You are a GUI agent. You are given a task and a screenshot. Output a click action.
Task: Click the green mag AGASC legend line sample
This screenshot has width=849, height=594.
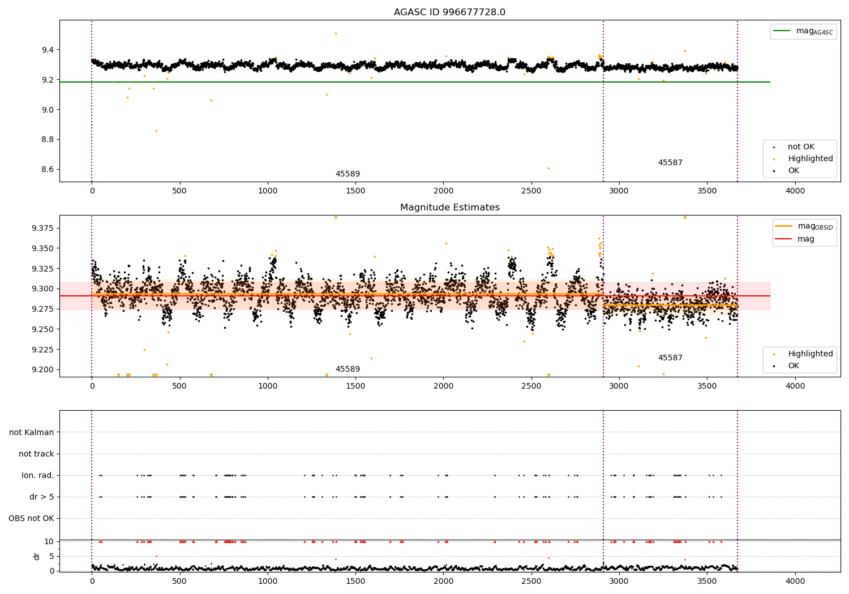point(782,31)
